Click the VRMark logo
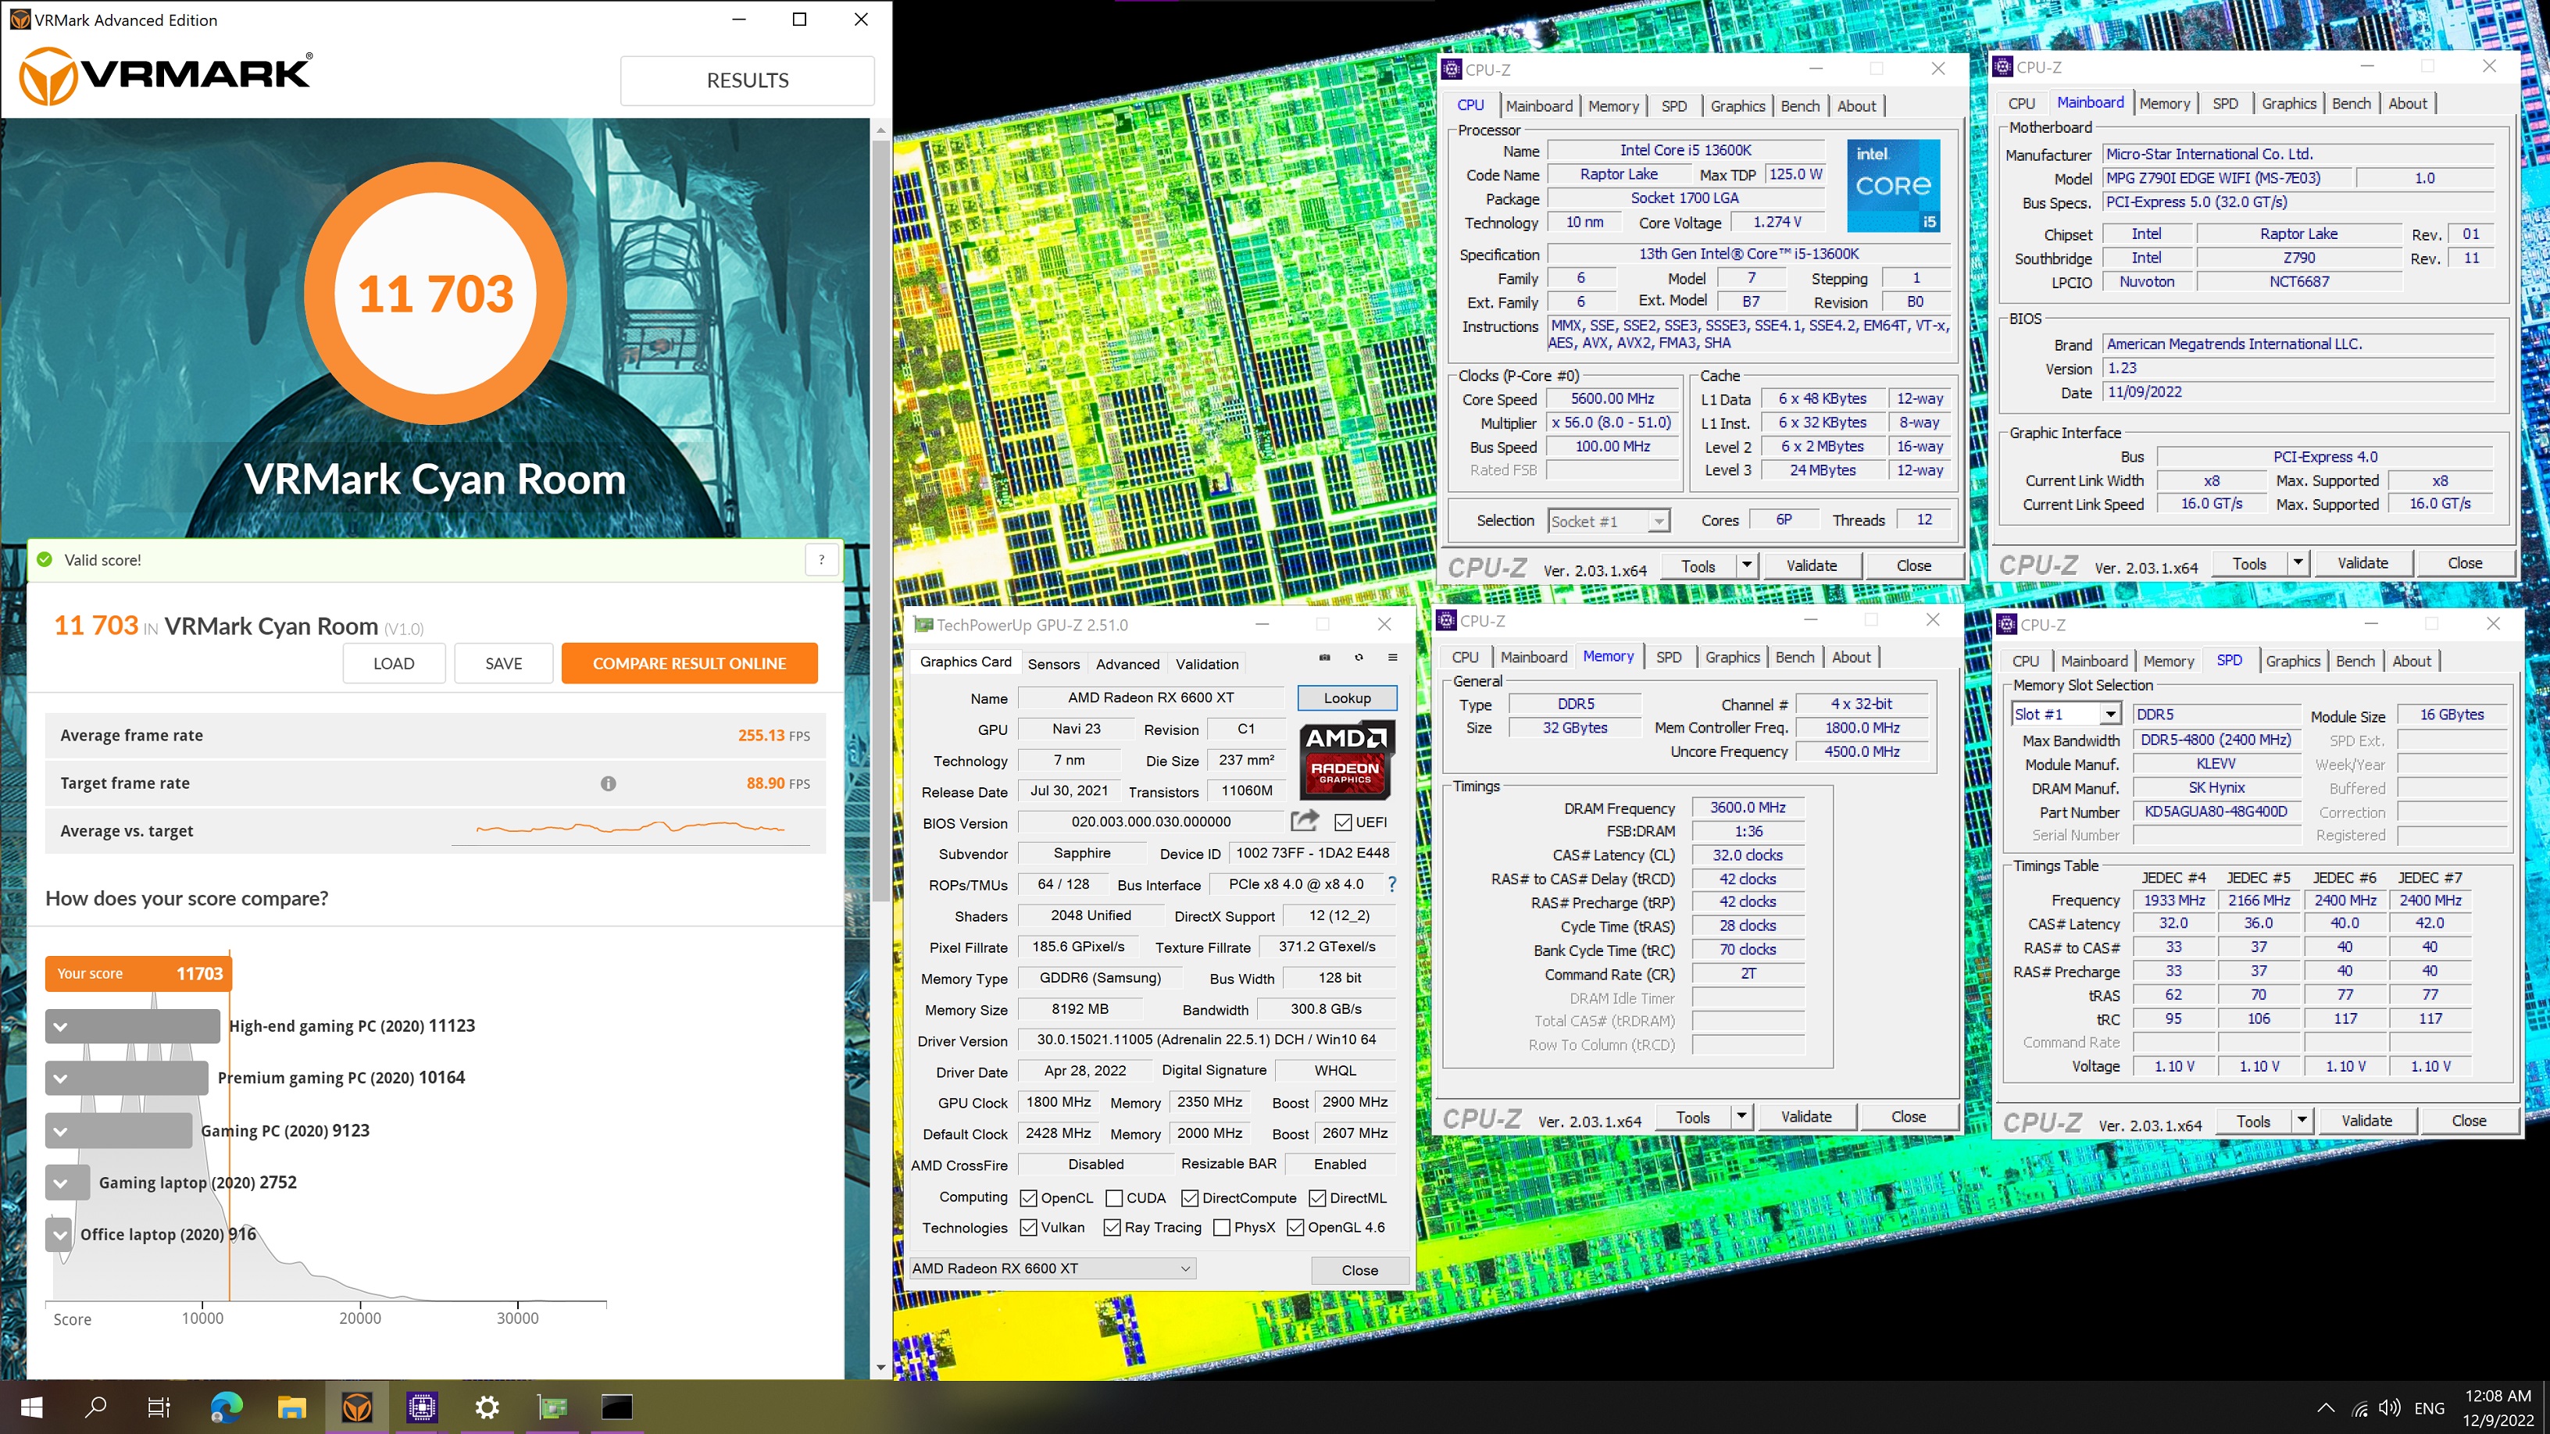2550x1434 pixels. [x=166, y=77]
